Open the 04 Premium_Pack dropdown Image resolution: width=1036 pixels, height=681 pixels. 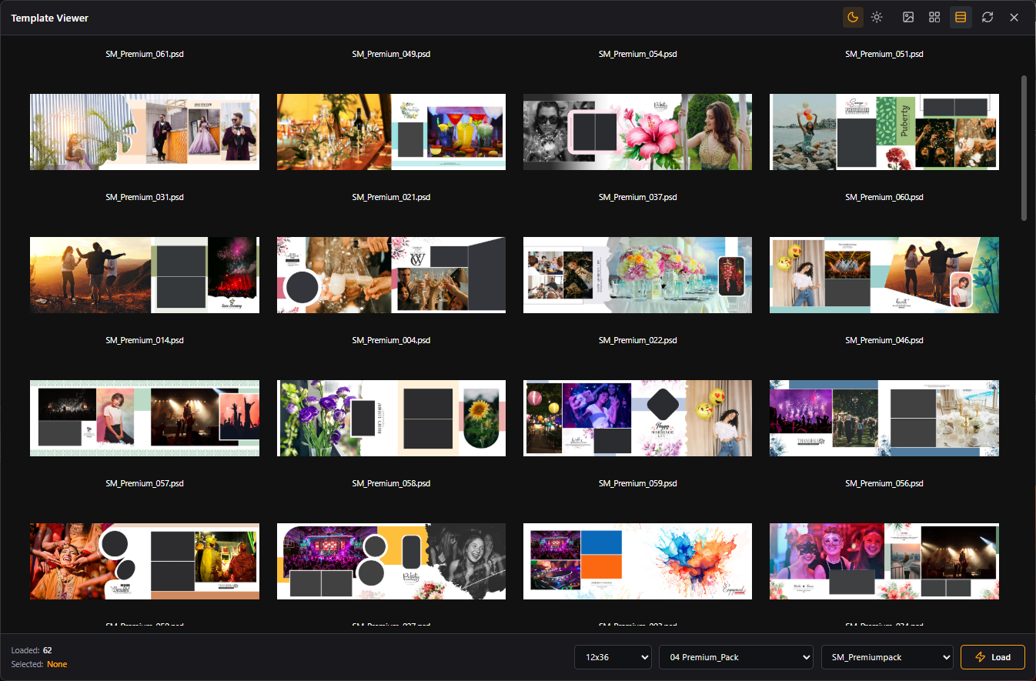[x=737, y=657]
